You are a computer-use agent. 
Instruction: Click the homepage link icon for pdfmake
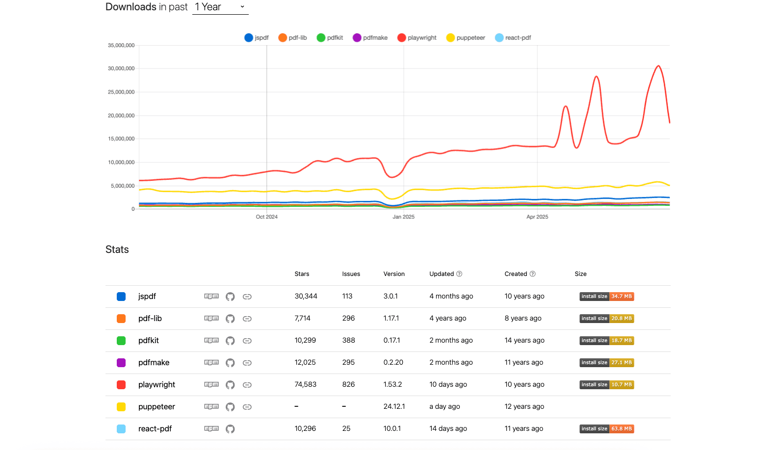click(247, 363)
